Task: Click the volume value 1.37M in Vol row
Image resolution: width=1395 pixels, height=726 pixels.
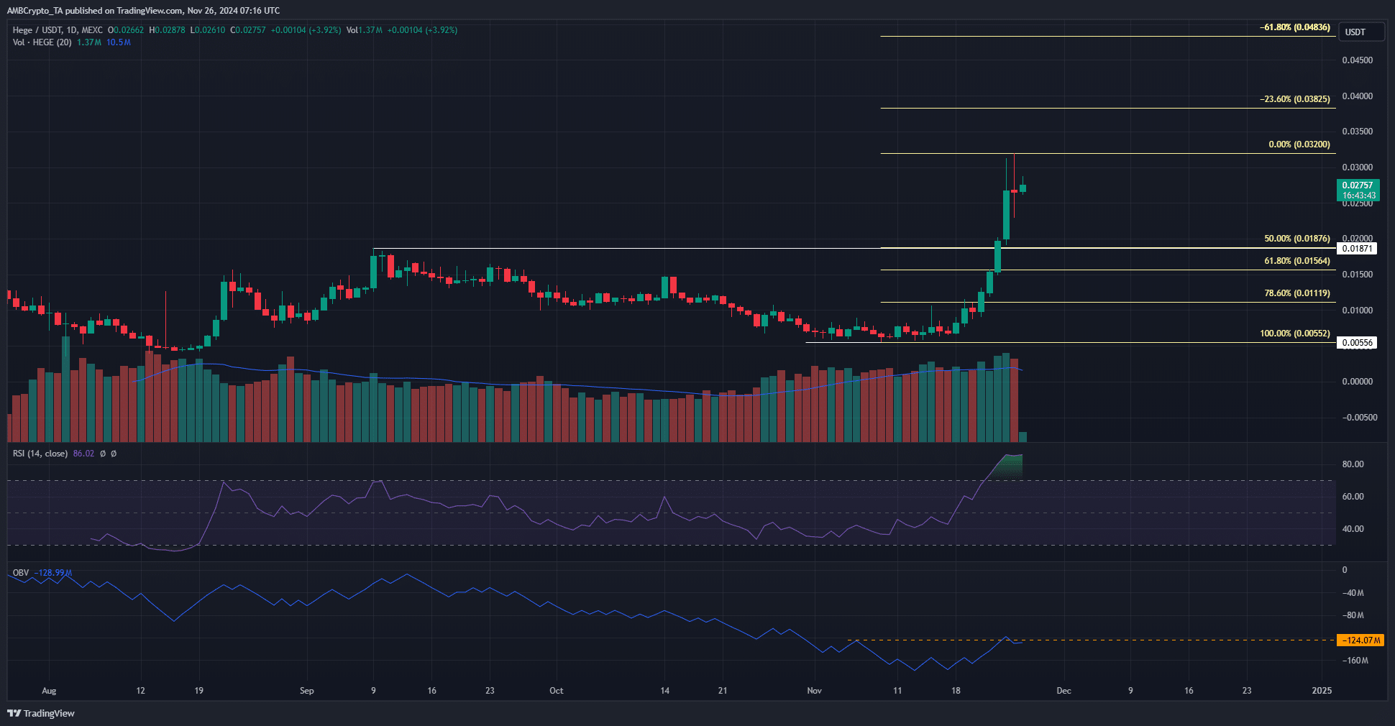Action: (89, 42)
